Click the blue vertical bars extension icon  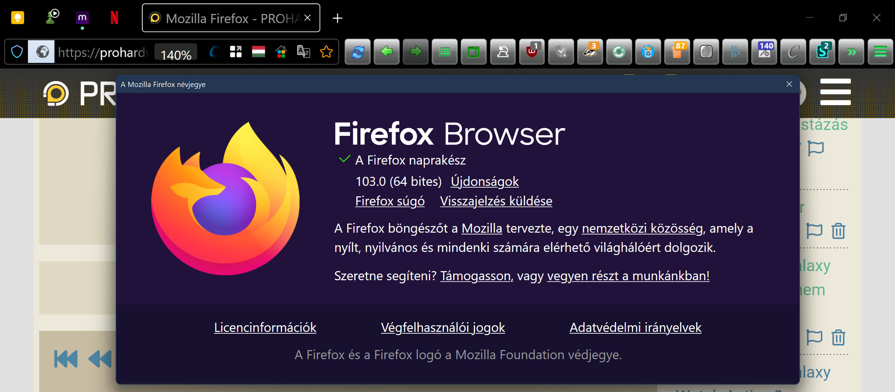[x=735, y=51]
